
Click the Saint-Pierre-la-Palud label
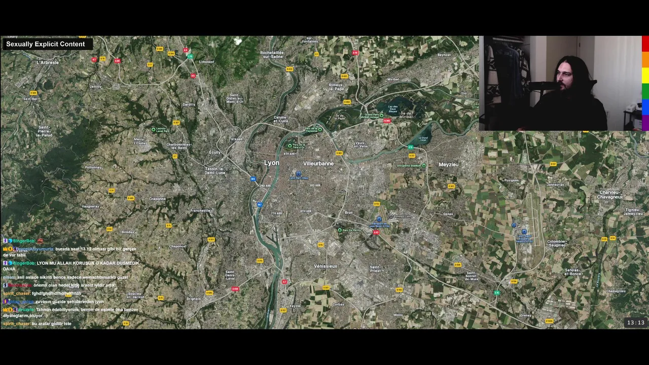[45, 131]
